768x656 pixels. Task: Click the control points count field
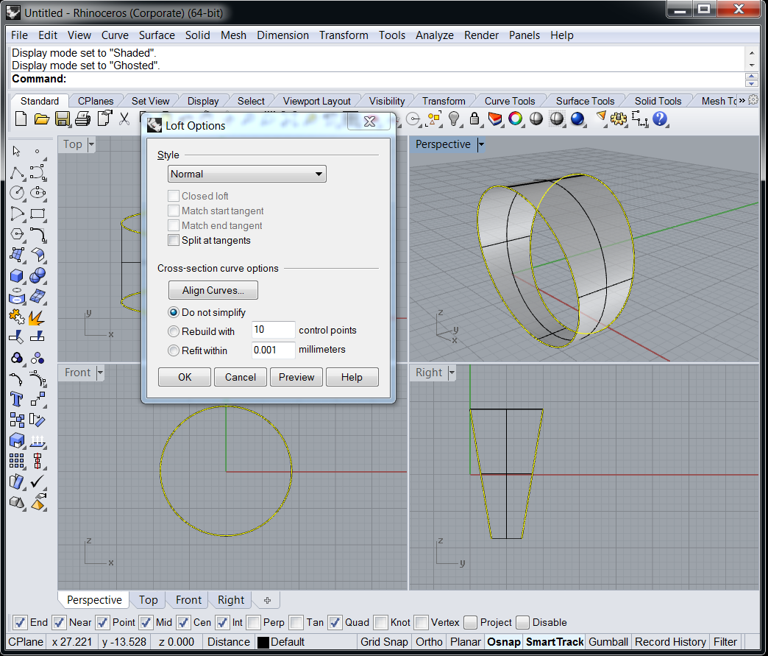[274, 330]
